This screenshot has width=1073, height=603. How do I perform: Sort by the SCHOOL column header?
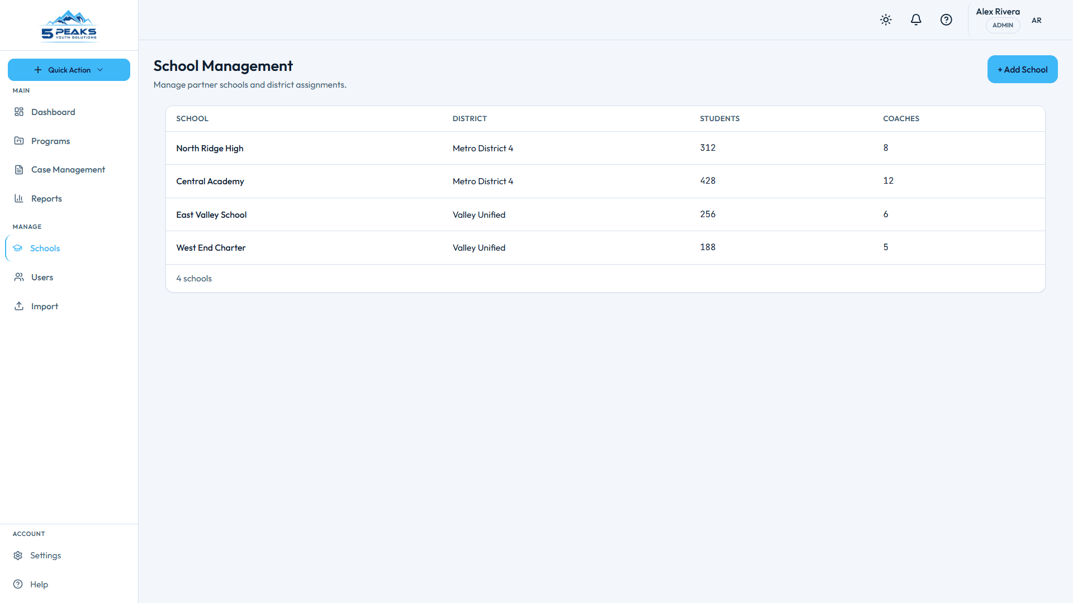(192, 118)
